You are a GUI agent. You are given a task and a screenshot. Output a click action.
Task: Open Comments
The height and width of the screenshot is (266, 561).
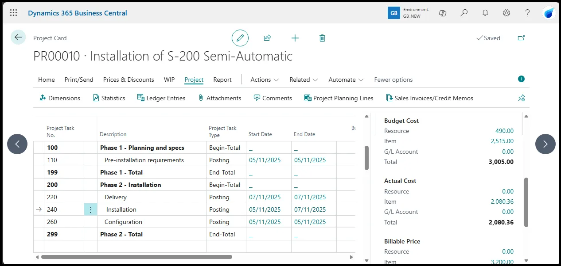tap(273, 98)
